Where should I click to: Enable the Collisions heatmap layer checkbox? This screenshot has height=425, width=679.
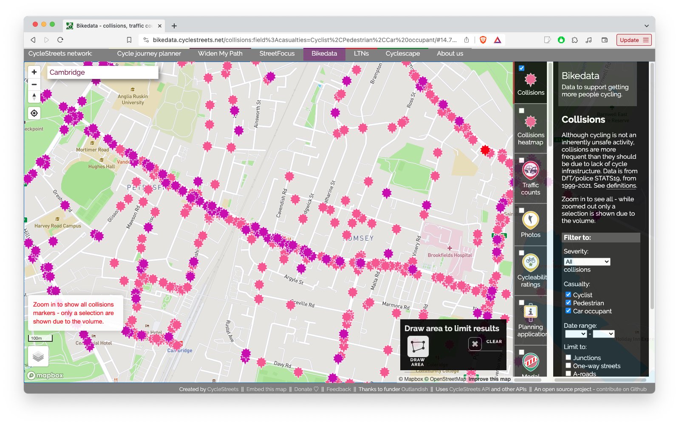point(521,110)
